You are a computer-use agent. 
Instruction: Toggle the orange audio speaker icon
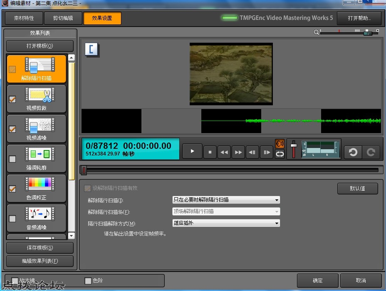(280, 144)
